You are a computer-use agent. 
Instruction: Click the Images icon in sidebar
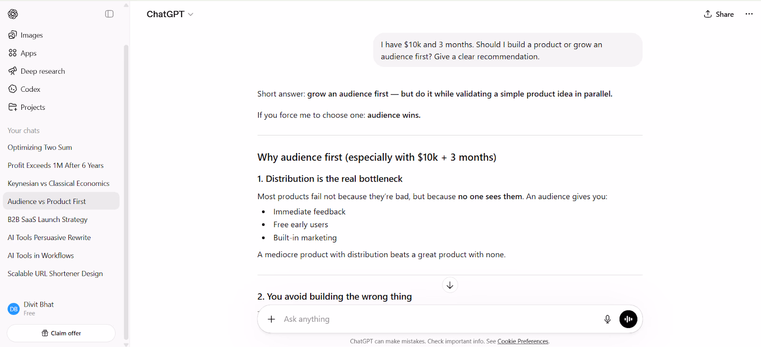tap(13, 35)
